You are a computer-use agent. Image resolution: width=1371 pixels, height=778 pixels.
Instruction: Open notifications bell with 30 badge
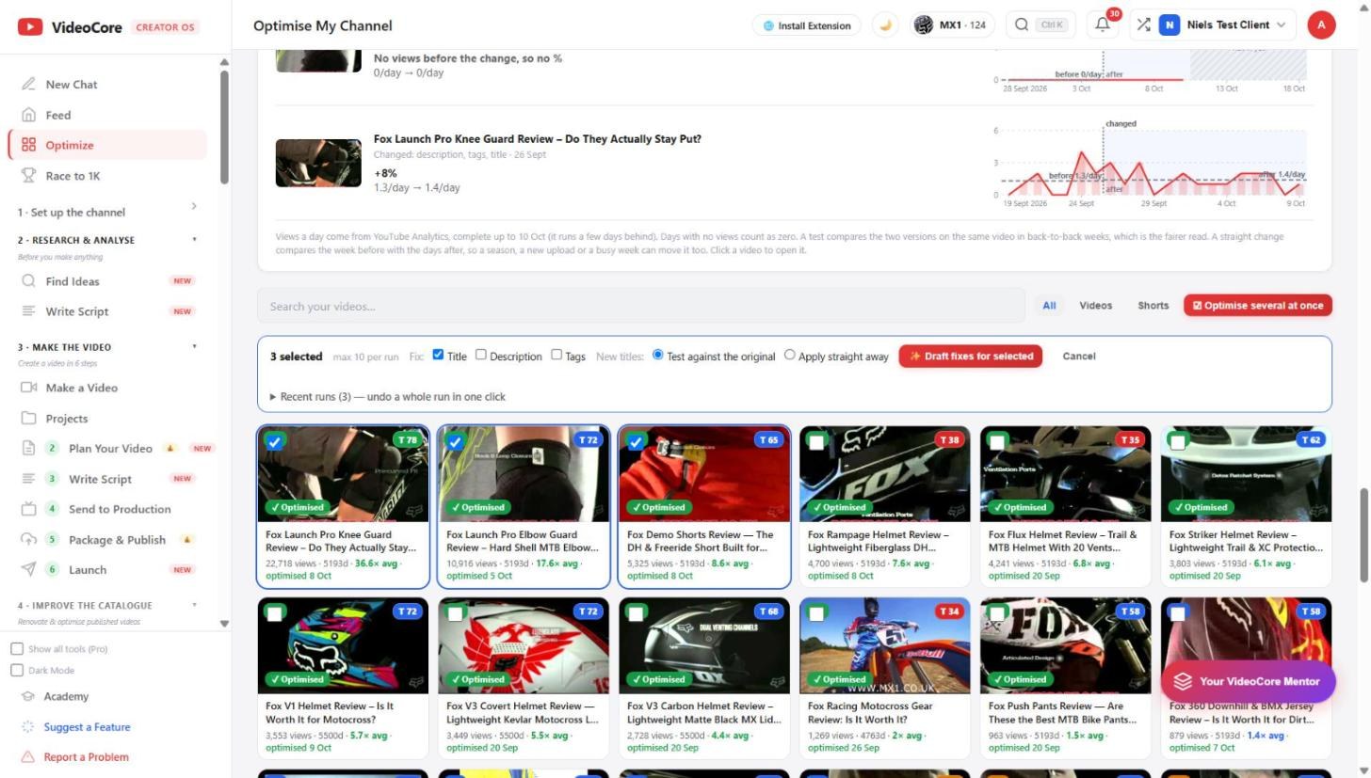click(1104, 25)
